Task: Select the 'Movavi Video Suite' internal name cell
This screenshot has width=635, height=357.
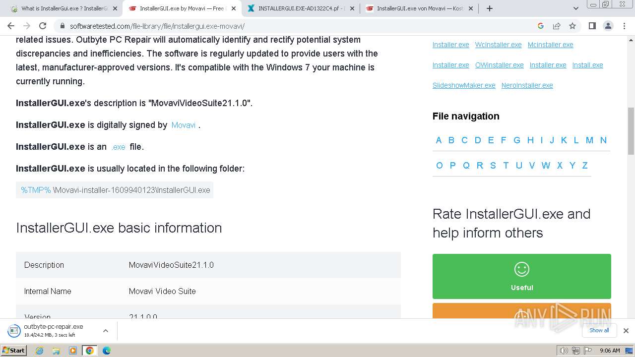Action: click(x=162, y=291)
